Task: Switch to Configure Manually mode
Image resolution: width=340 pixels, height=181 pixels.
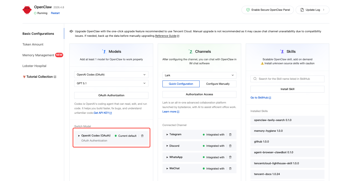Action: 218,84
